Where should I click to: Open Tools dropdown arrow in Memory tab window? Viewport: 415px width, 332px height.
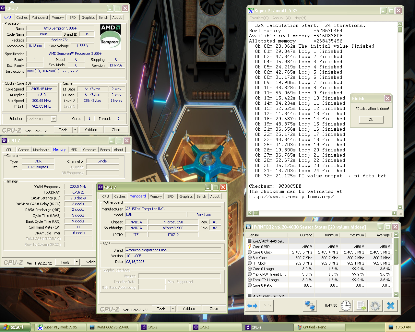[77, 262]
